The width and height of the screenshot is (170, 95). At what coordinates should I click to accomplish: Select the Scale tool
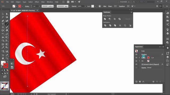pos(7,34)
